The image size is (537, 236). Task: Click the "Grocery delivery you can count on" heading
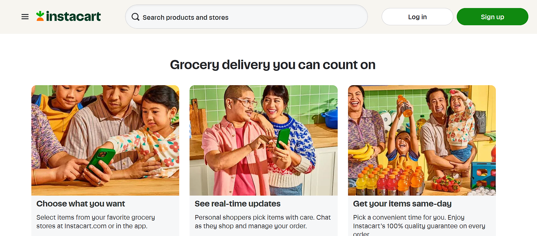[x=273, y=65]
